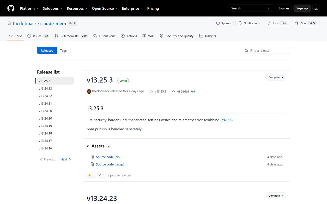
Task: Open the v13.25.3 tag link beside tag icon
Action: 160,91
